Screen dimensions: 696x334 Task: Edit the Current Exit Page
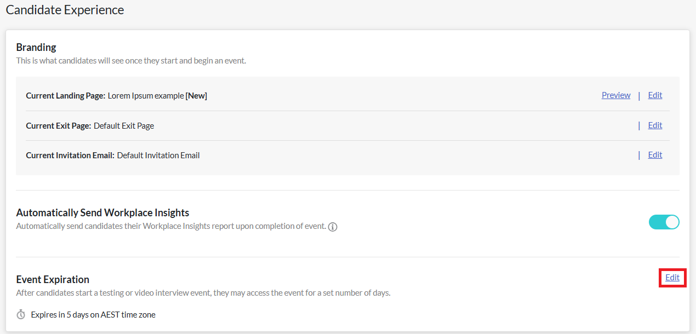point(655,125)
